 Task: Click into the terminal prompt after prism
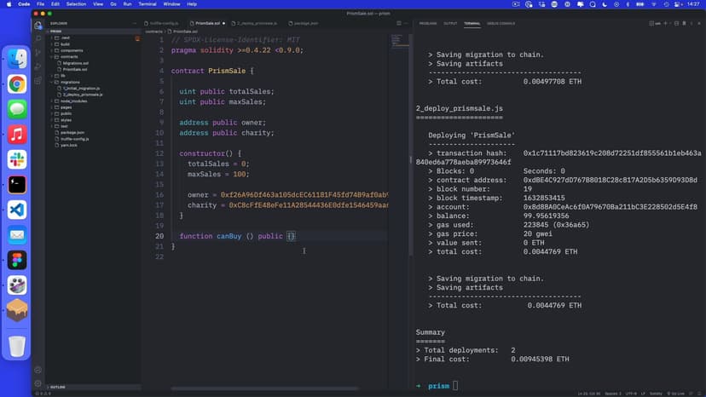tap(457, 386)
